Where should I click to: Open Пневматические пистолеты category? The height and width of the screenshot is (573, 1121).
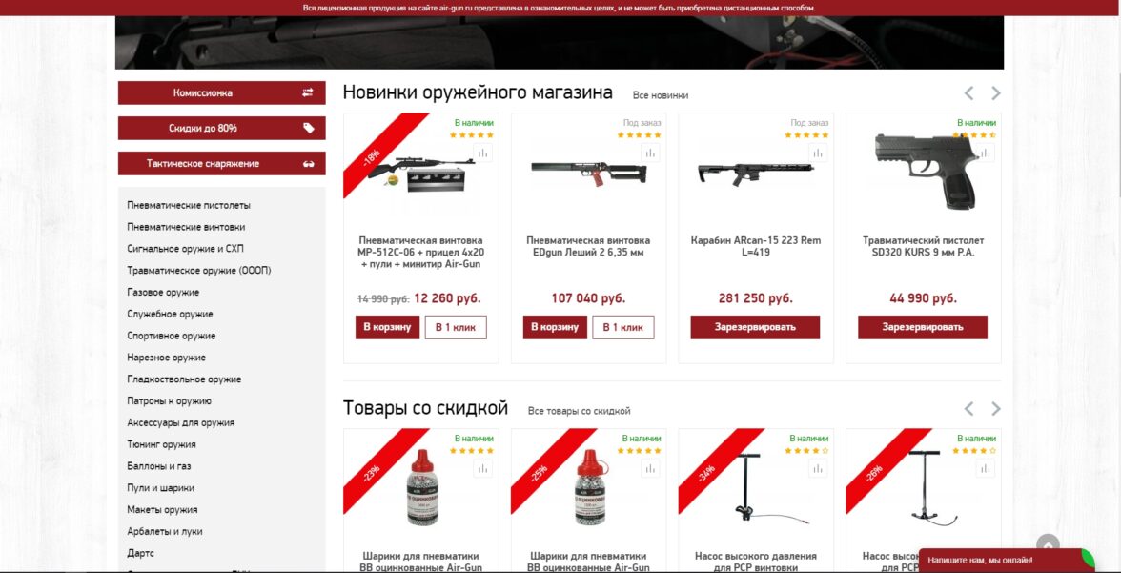pos(189,205)
